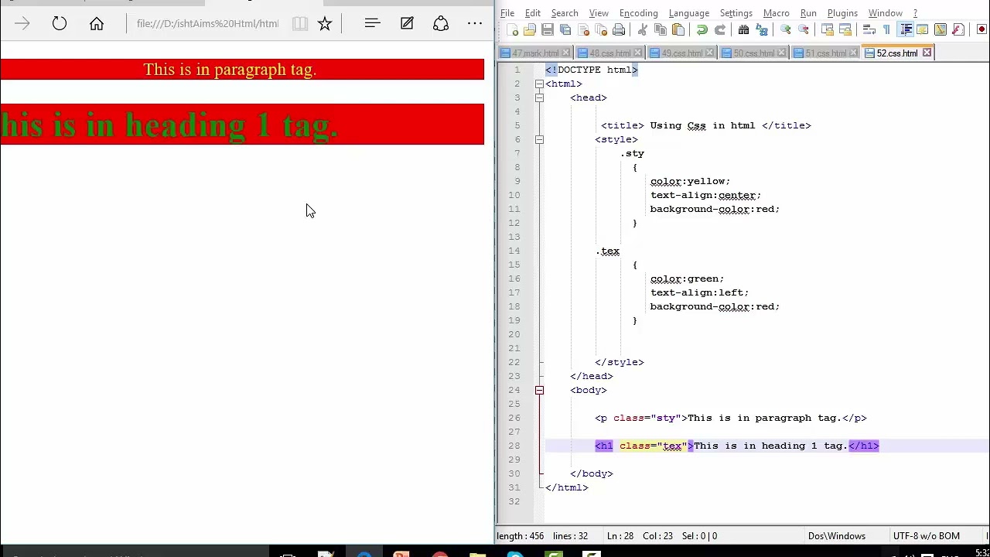Open the Language menu

tap(689, 13)
